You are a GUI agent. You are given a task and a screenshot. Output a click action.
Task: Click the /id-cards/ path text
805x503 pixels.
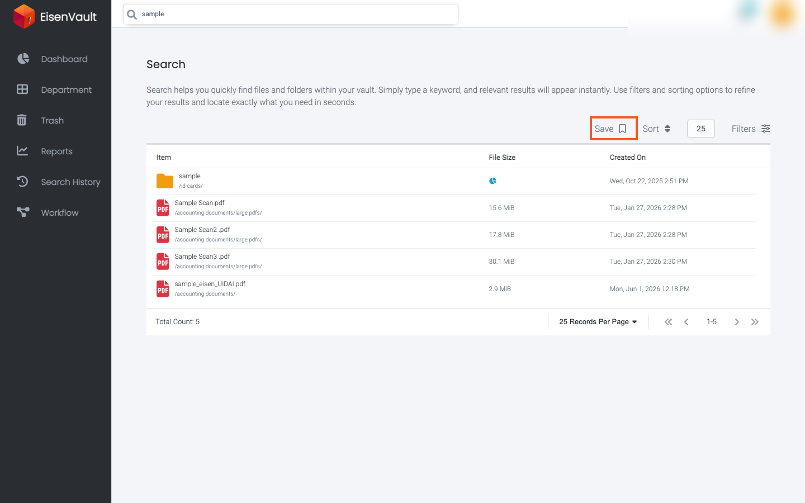[x=191, y=186]
